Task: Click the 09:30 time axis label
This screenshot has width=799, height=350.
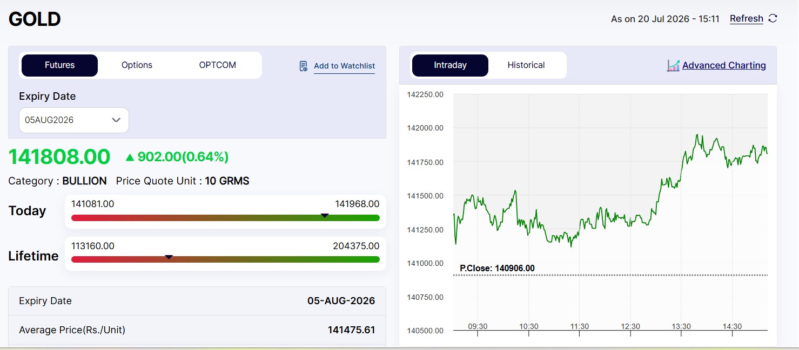Action: [478, 326]
